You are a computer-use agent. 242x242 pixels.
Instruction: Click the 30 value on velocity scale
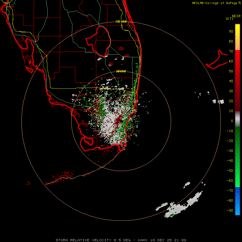[231, 91]
